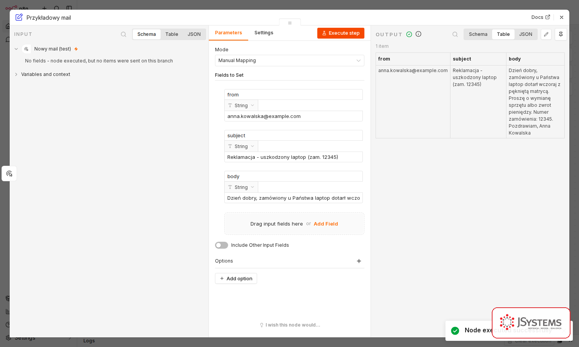Click the Nowy mail trigger node icon
This screenshot has width=579, height=347.
click(x=26, y=49)
